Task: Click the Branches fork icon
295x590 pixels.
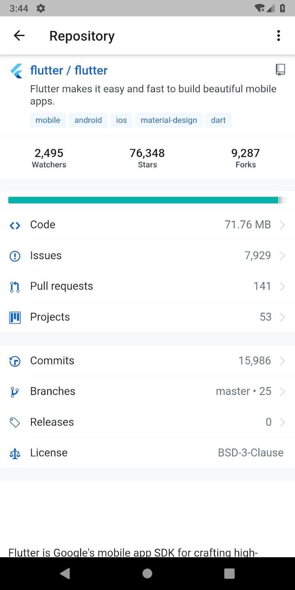Action: [15, 391]
